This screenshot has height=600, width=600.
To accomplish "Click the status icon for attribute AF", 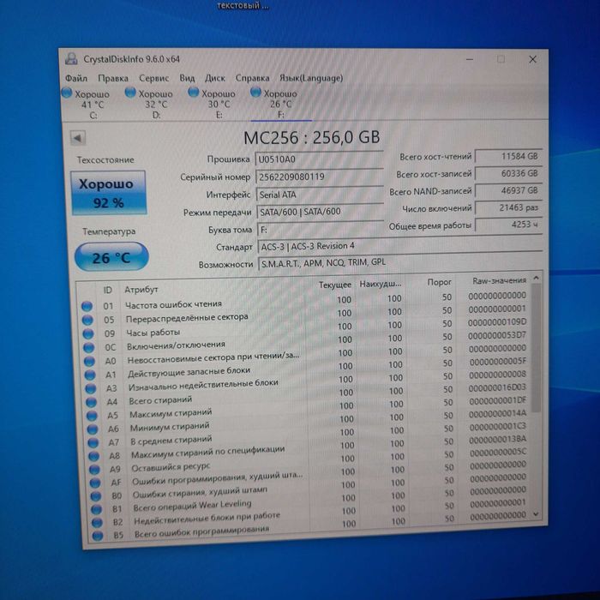I will pos(95,483).
